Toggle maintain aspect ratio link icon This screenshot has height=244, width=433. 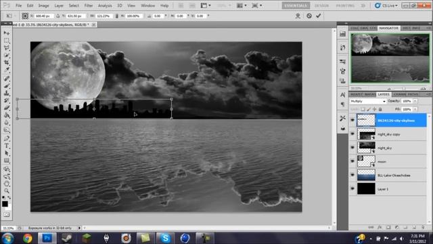point(117,16)
